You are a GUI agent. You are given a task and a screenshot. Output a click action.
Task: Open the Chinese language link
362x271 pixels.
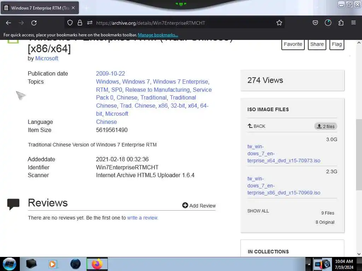[106, 122]
